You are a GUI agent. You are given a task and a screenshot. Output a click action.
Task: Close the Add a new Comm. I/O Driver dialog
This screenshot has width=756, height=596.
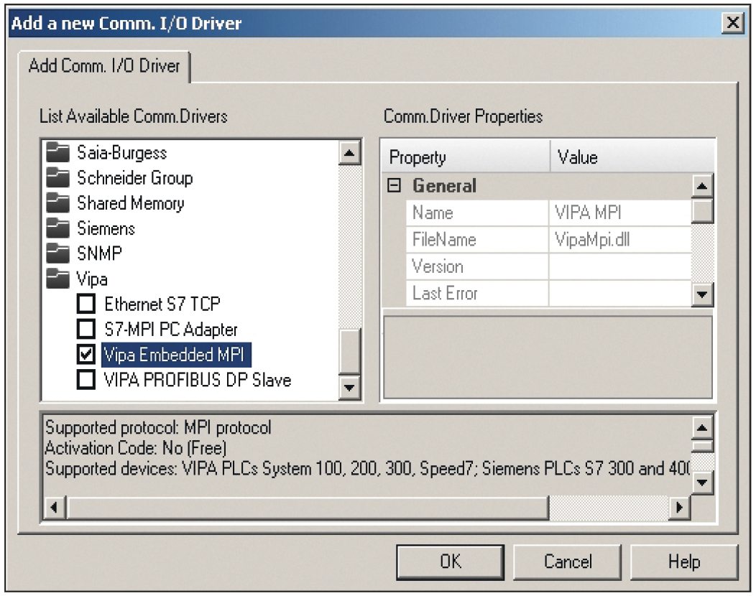733,23
